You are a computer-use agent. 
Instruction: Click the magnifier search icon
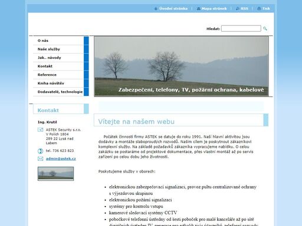click(265, 29)
